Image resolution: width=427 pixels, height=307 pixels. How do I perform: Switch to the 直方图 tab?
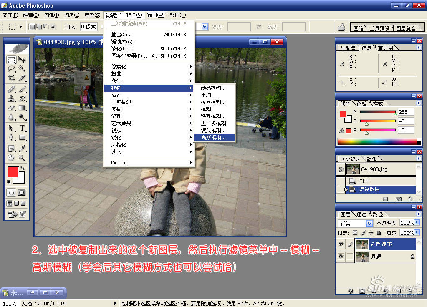tap(385, 48)
